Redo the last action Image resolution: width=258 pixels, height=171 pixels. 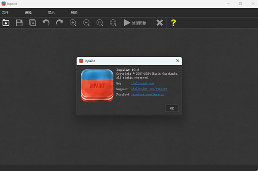point(59,22)
